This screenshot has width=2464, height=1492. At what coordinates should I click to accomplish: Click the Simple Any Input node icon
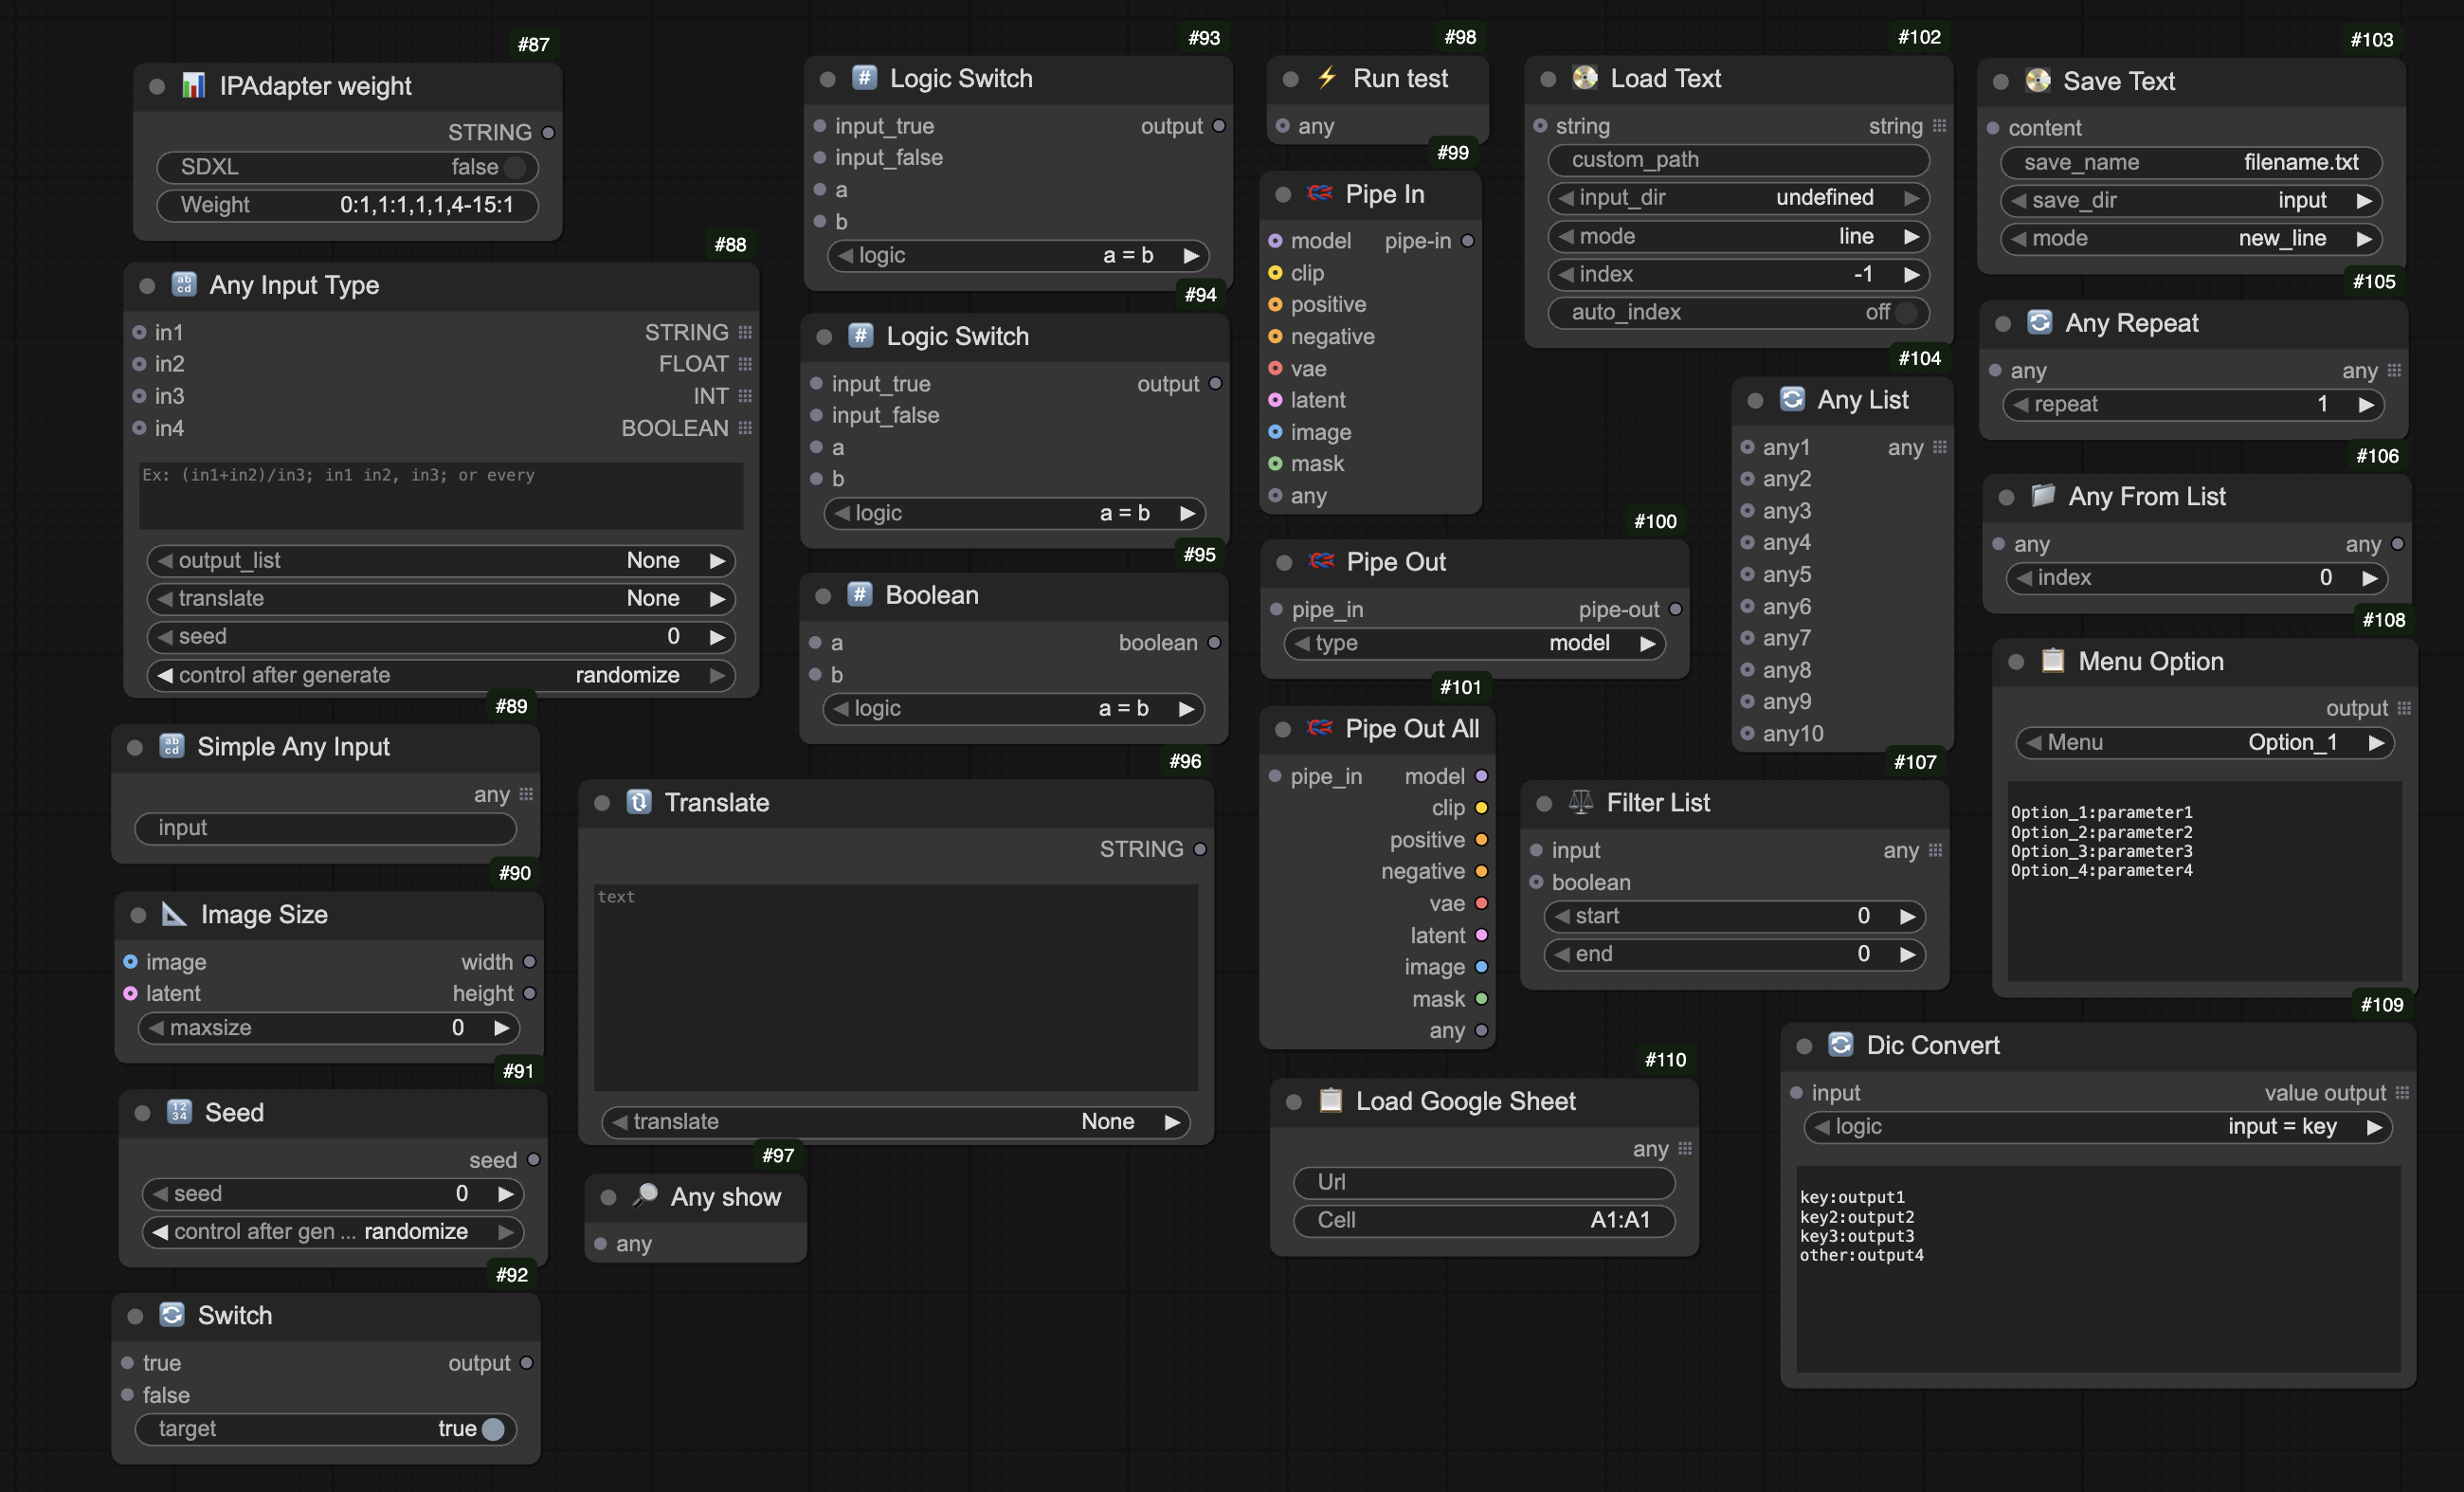click(172, 746)
